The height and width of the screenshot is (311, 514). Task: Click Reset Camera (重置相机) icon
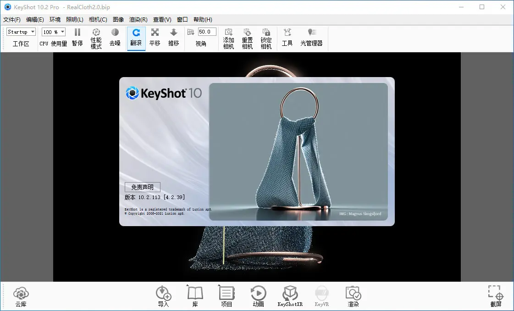tap(247, 32)
